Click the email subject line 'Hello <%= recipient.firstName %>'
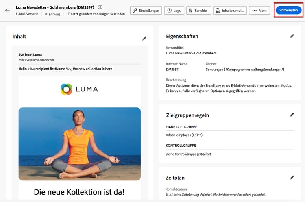The image size is (305, 202). 66,69
